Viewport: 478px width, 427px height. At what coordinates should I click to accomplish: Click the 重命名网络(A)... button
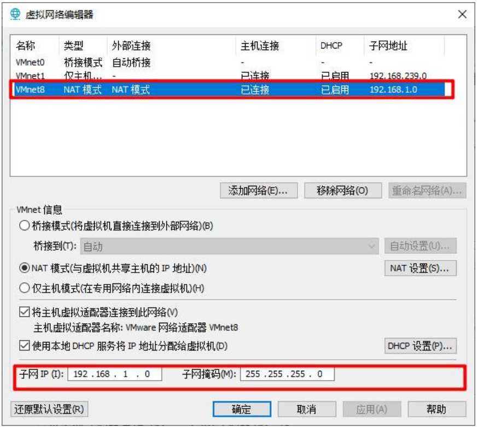[x=427, y=191]
